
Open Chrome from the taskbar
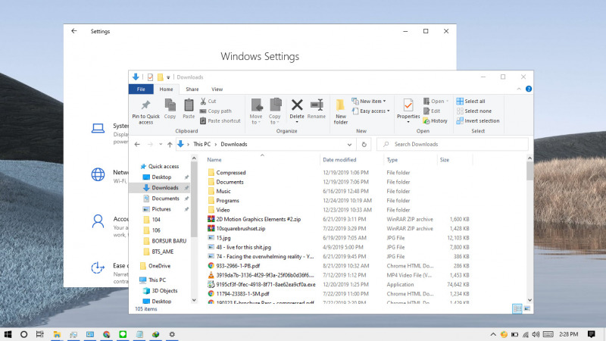[x=106, y=334]
